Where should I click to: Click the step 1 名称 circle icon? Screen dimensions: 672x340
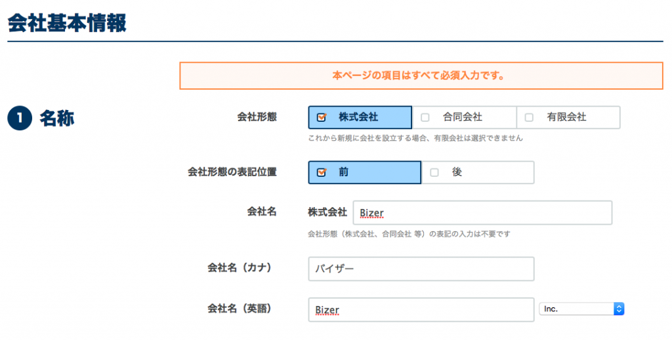tap(20, 118)
